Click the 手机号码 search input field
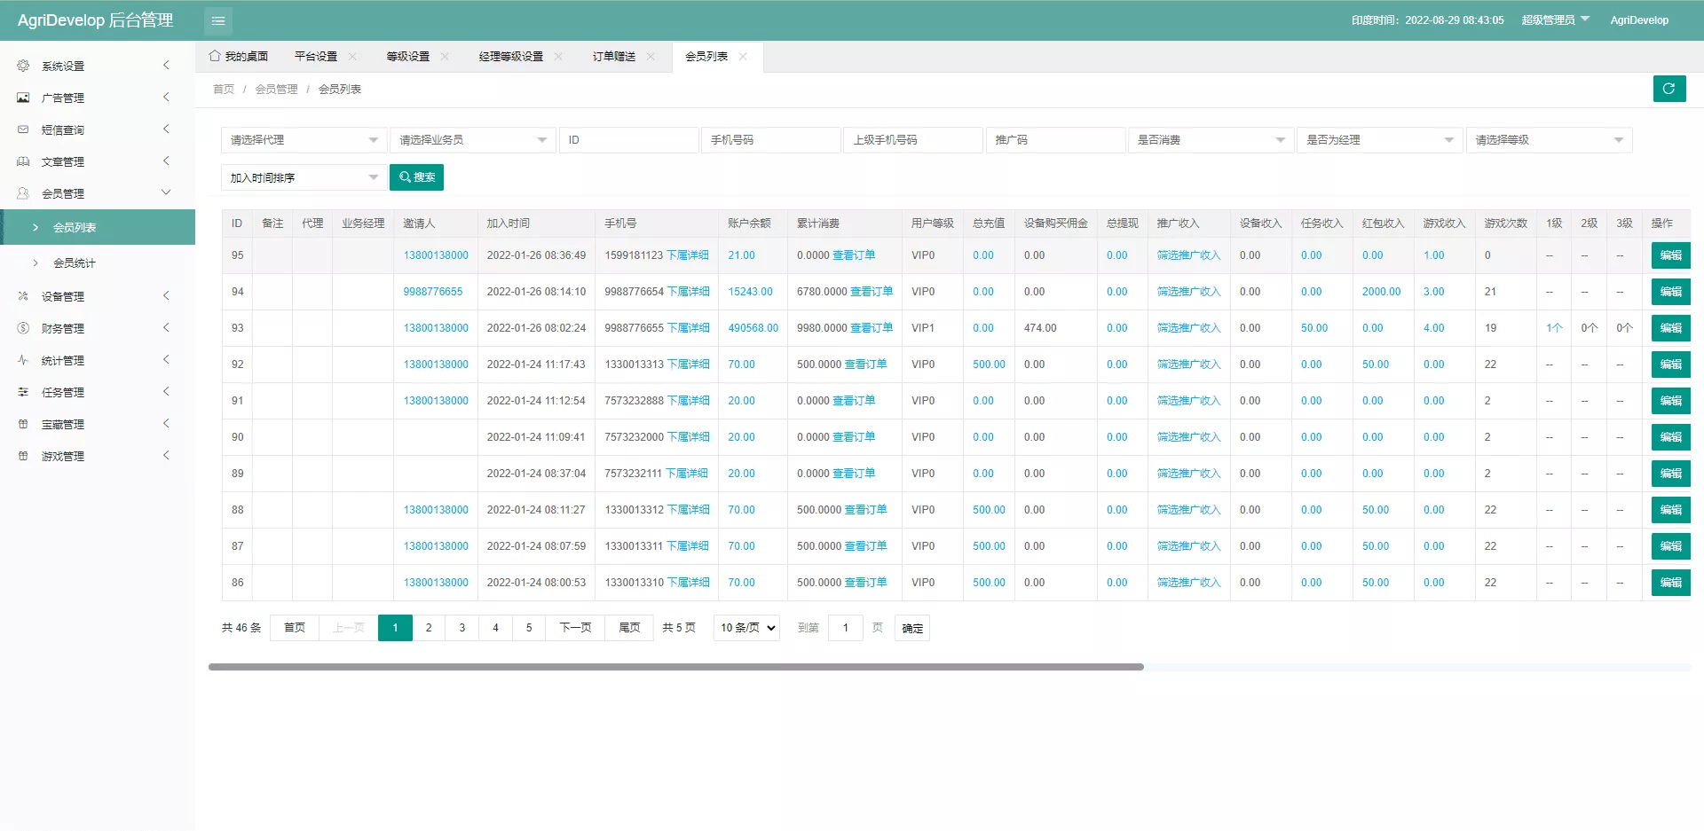This screenshot has width=1704, height=831. pyautogui.click(x=769, y=140)
